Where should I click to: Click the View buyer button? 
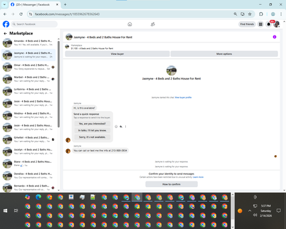(117, 54)
